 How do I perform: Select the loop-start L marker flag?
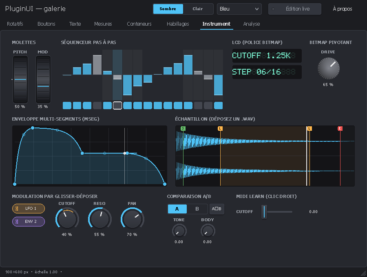220,128
